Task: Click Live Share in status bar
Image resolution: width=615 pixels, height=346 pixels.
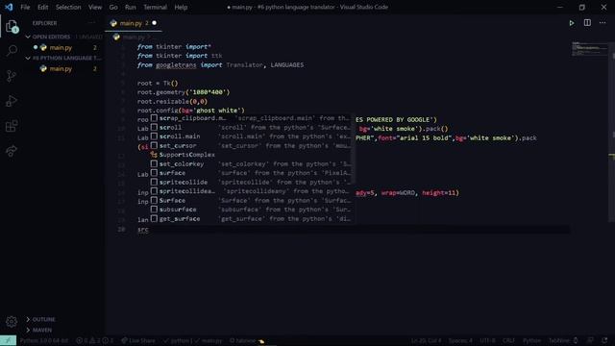Action: tap(138, 340)
